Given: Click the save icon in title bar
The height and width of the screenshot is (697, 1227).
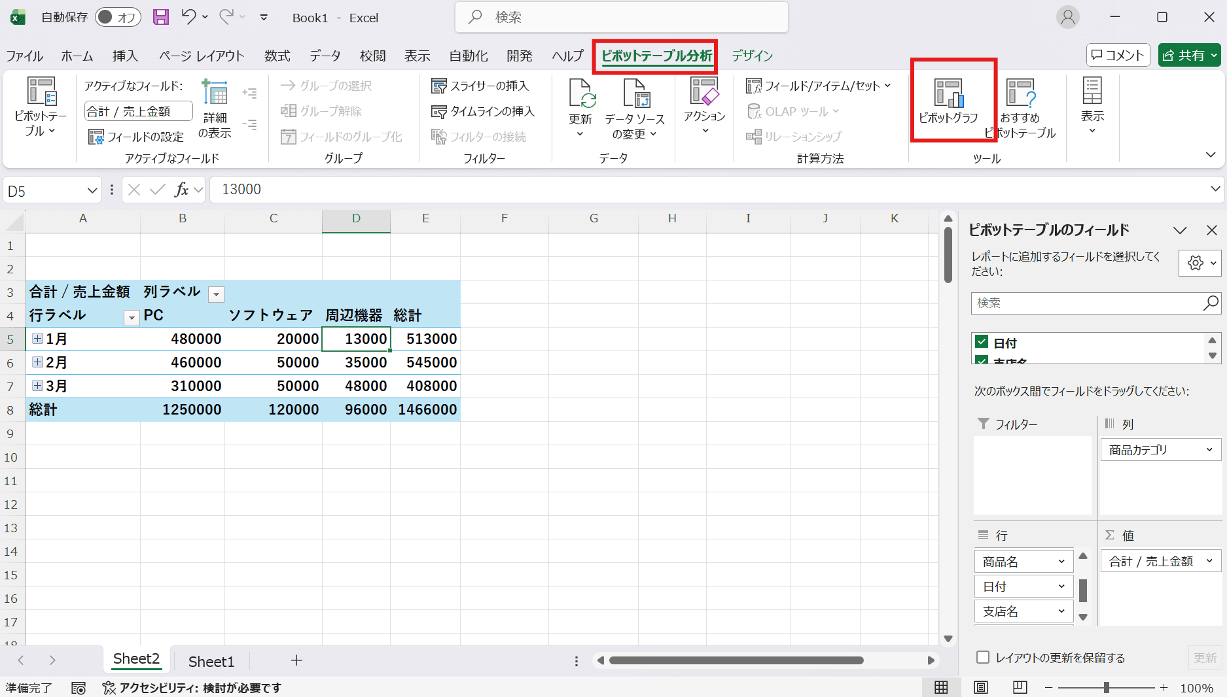Looking at the screenshot, I should (x=161, y=18).
